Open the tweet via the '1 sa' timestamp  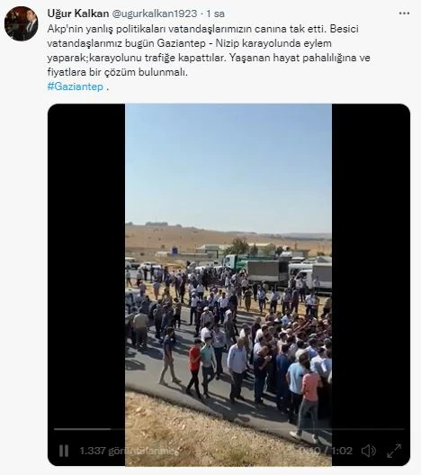pos(216,14)
